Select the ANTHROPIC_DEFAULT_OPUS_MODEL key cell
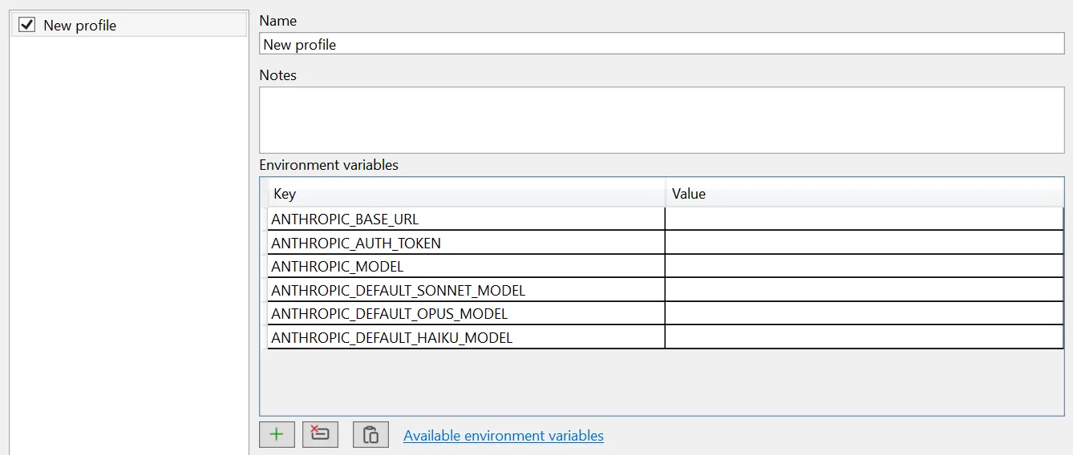This screenshot has height=455, width=1073. coord(466,313)
